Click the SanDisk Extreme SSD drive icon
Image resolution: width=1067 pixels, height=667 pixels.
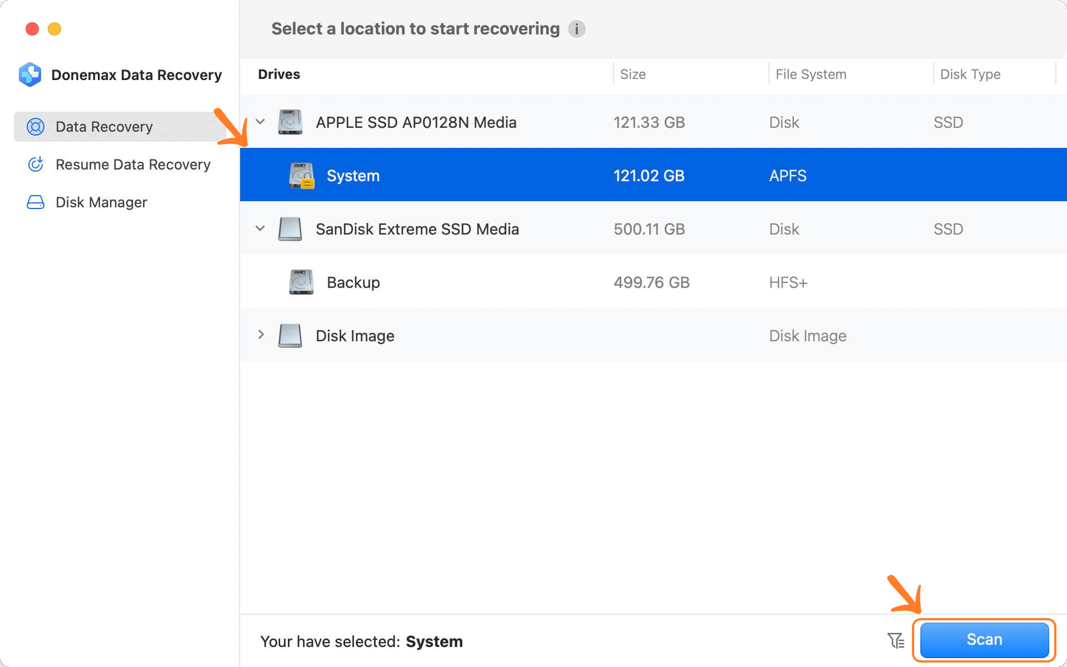[290, 229]
